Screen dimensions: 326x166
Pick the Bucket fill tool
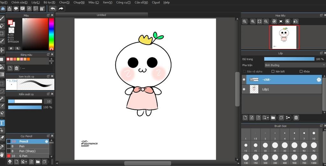click(x=2, y=67)
